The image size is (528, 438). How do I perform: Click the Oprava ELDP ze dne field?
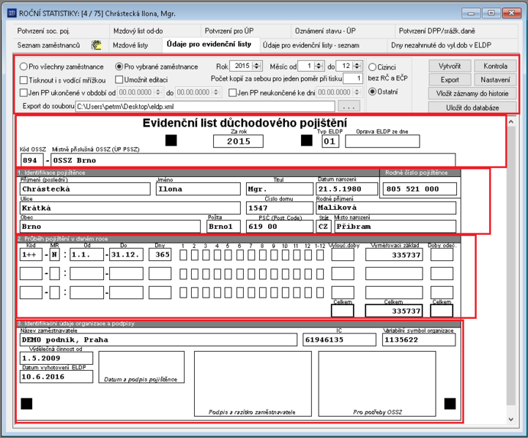click(382, 141)
